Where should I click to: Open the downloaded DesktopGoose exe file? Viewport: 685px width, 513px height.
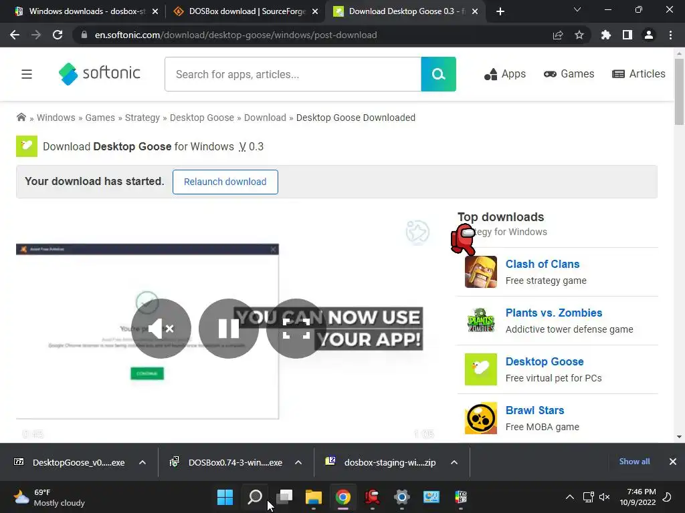(70, 462)
